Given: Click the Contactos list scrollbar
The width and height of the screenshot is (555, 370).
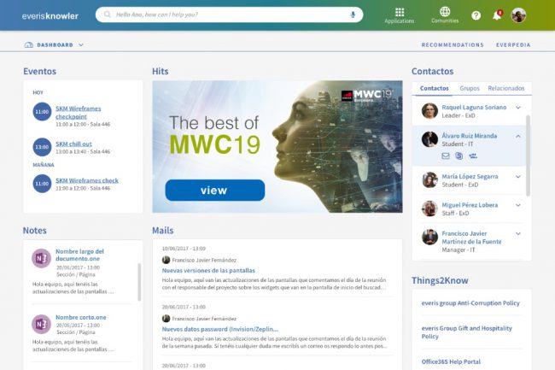Looking at the screenshot, I should pyautogui.click(x=528, y=156).
